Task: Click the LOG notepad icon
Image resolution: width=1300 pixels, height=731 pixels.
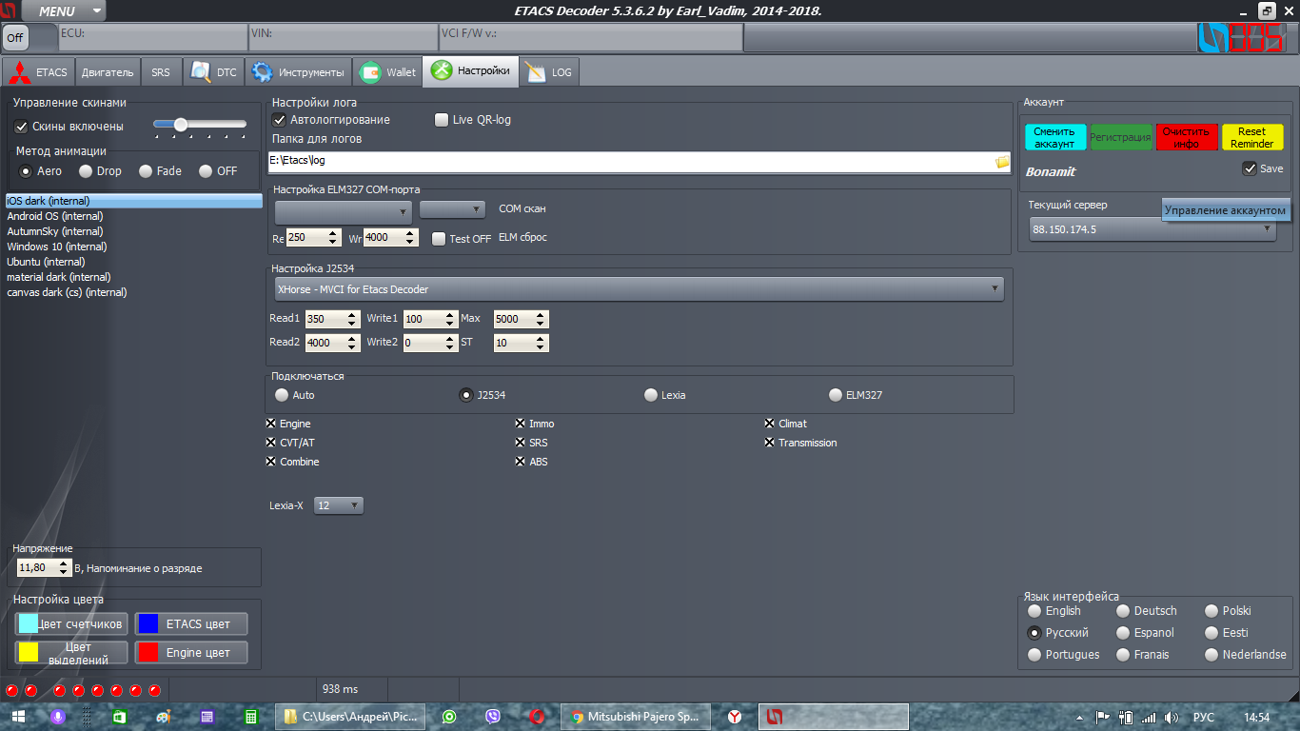Action: tap(536, 72)
